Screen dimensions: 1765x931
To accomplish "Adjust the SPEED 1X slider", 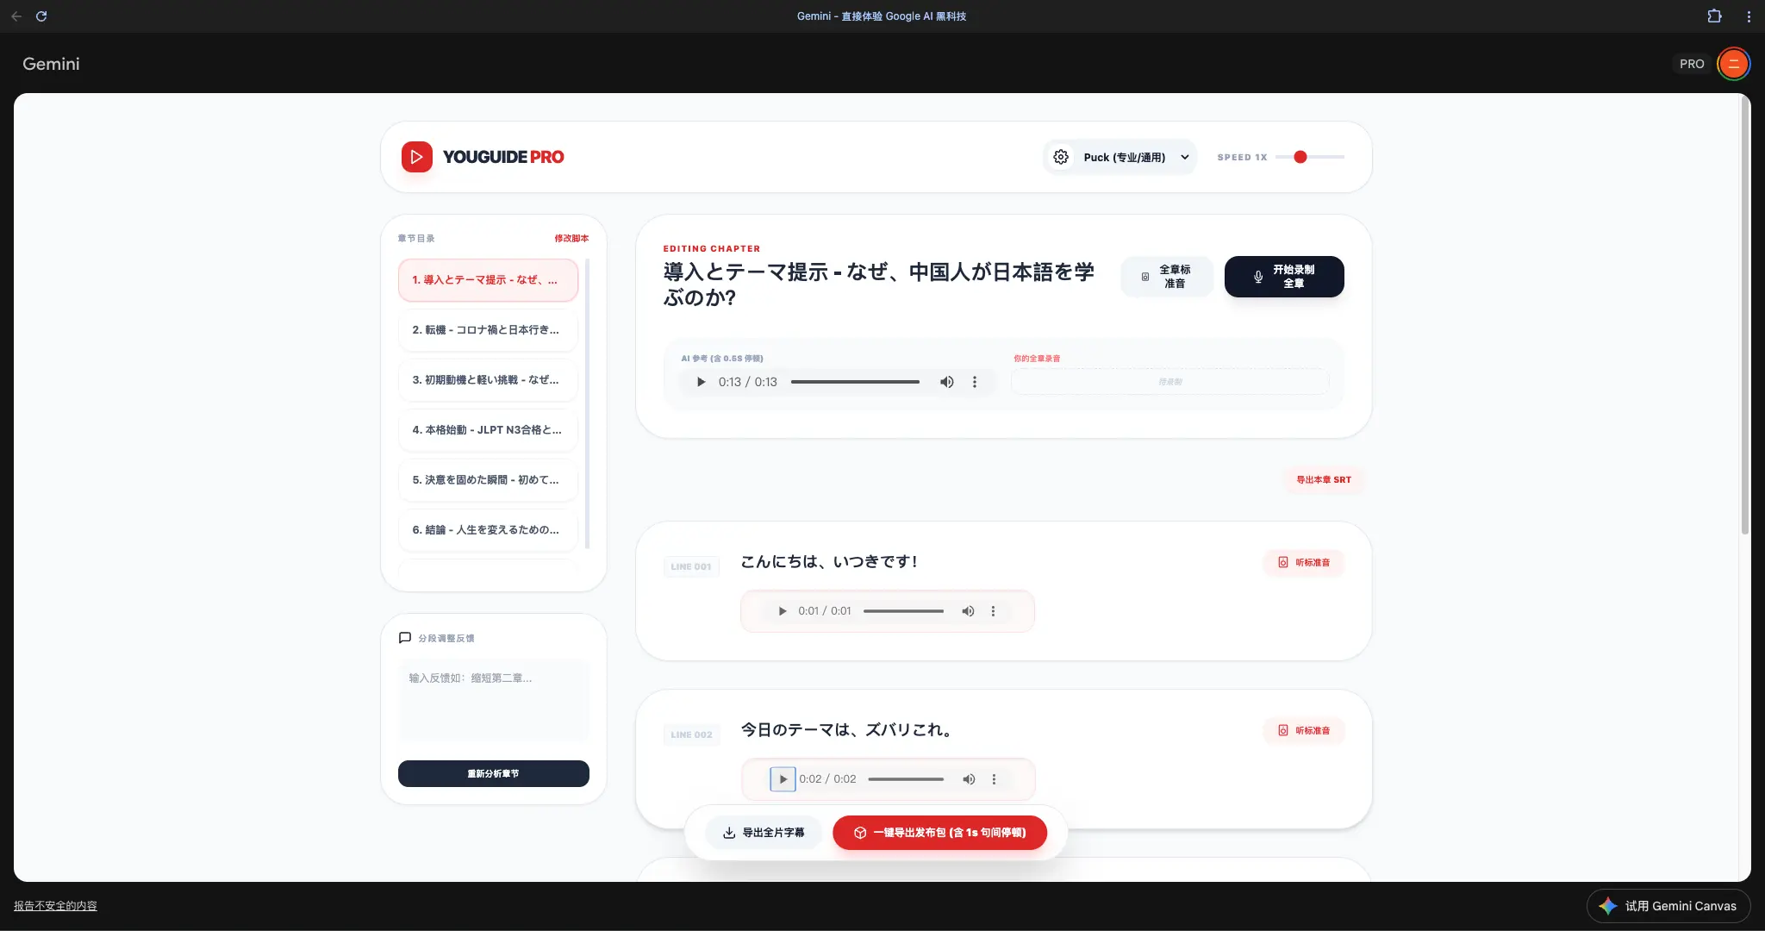I will coord(1300,157).
